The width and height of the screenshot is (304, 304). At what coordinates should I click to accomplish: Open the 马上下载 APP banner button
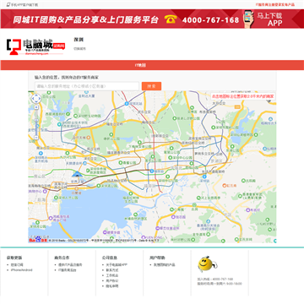pyautogui.click(x=269, y=19)
